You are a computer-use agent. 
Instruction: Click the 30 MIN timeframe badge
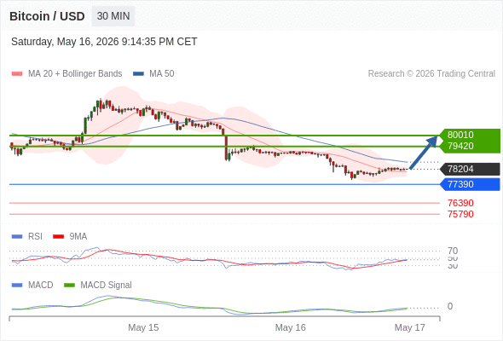[113, 16]
